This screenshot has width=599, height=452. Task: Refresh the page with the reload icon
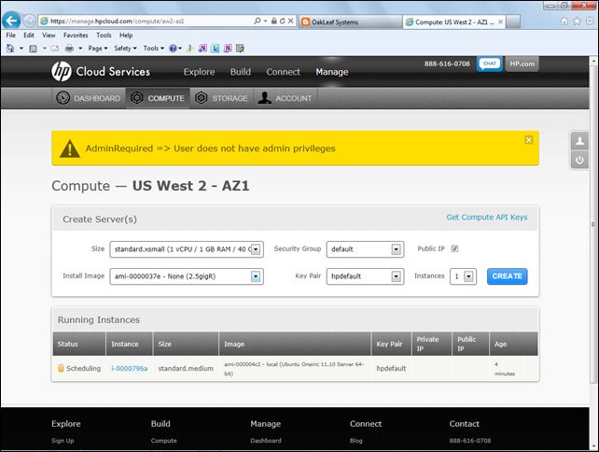283,21
